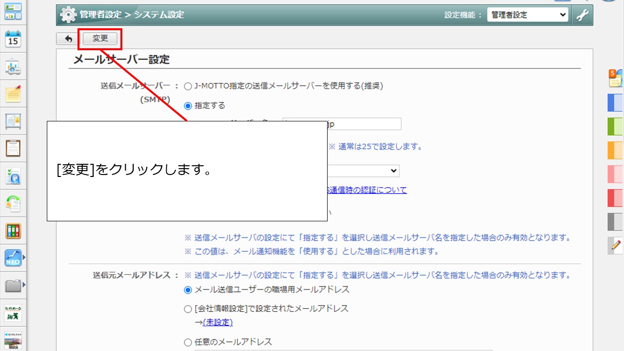This screenshot has width=624, height=351.
Task: Select J-MOTTO指定の送信メールサーバーを使用する radio button
Action: coord(188,86)
